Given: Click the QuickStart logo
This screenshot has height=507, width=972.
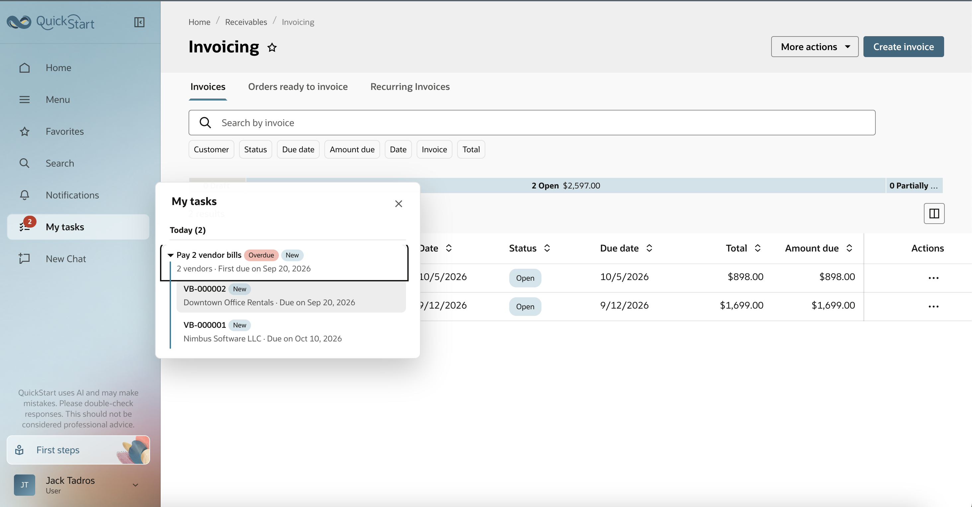Looking at the screenshot, I should pos(50,22).
